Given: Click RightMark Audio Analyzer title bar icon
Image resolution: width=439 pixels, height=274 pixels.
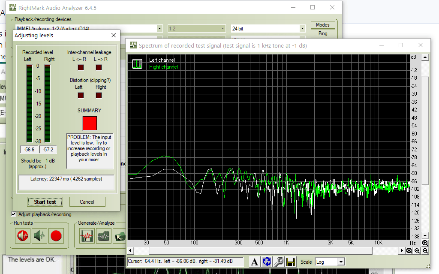Looking at the screenshot, I should 13,8.
